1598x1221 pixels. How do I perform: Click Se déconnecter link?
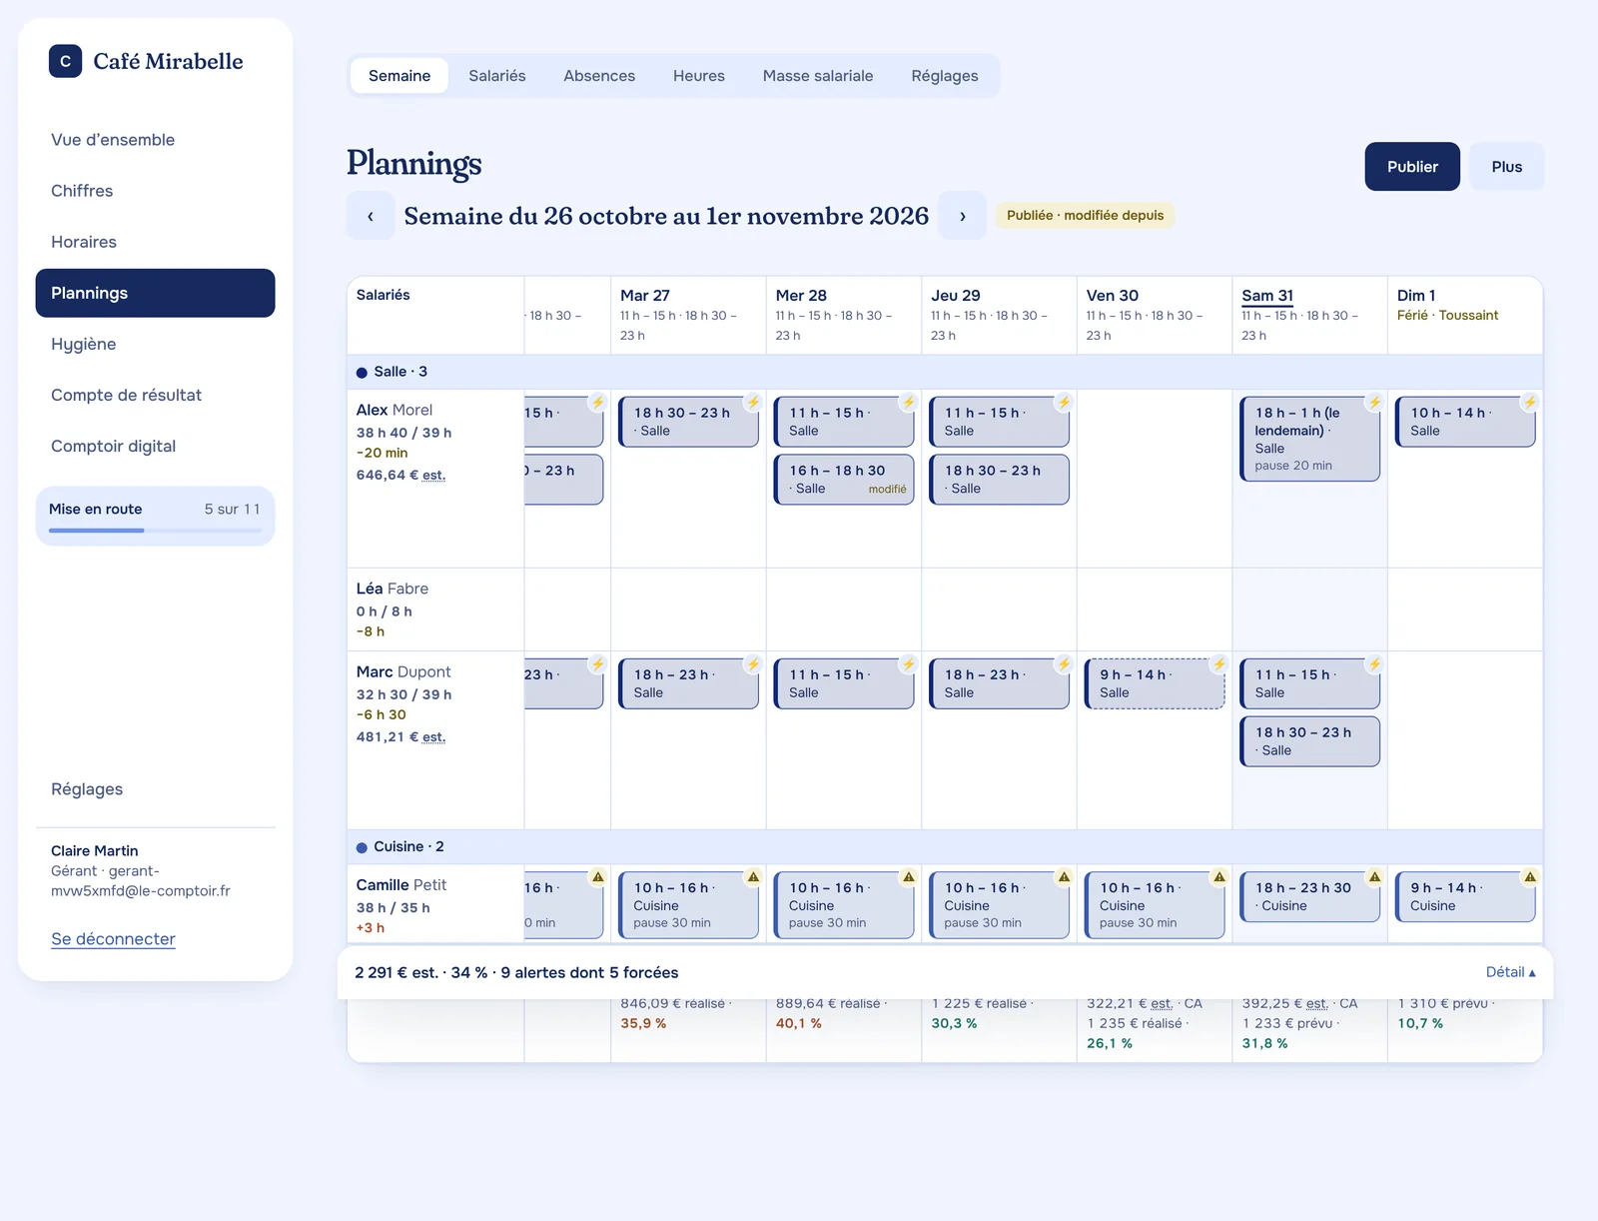tap(113, 939)
